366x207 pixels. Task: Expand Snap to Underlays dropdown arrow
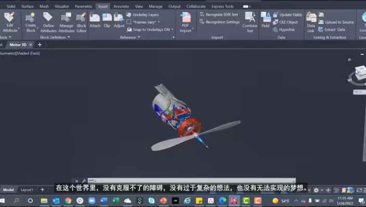173,30
